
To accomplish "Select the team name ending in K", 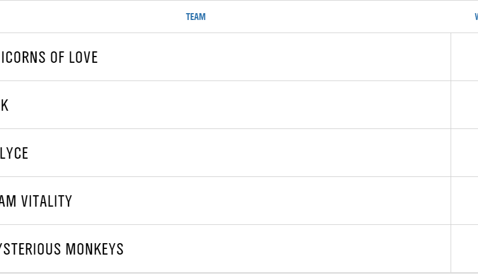I will click(5, 105).
